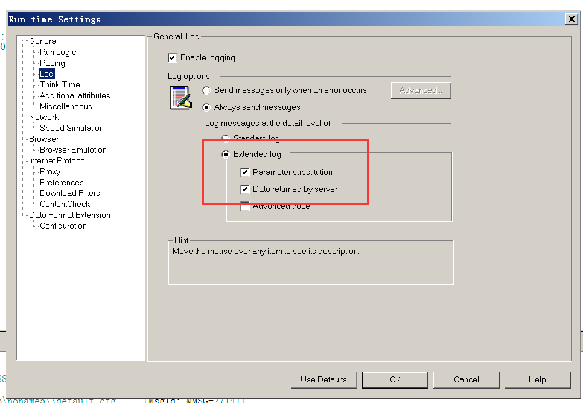Select Send messages only when error occurs

206,90
